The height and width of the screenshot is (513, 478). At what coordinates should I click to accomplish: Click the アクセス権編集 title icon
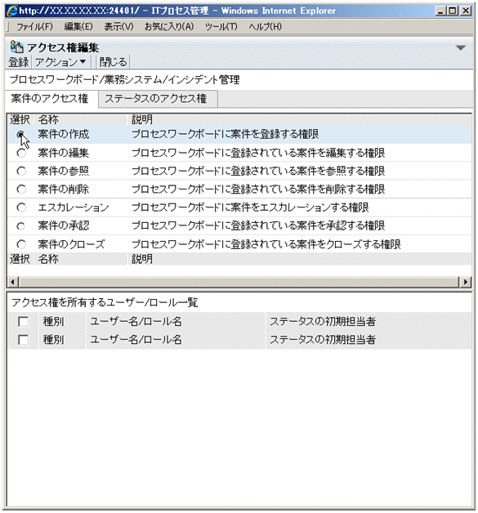(x=16, y=47)
